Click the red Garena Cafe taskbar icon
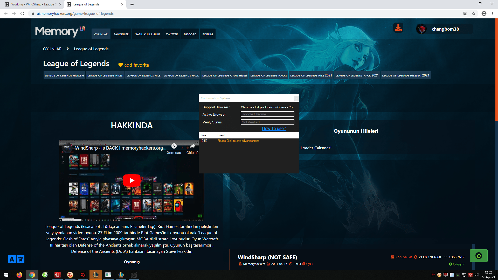The width and height of the screenshot is (498, 280). tap(58, 275)
